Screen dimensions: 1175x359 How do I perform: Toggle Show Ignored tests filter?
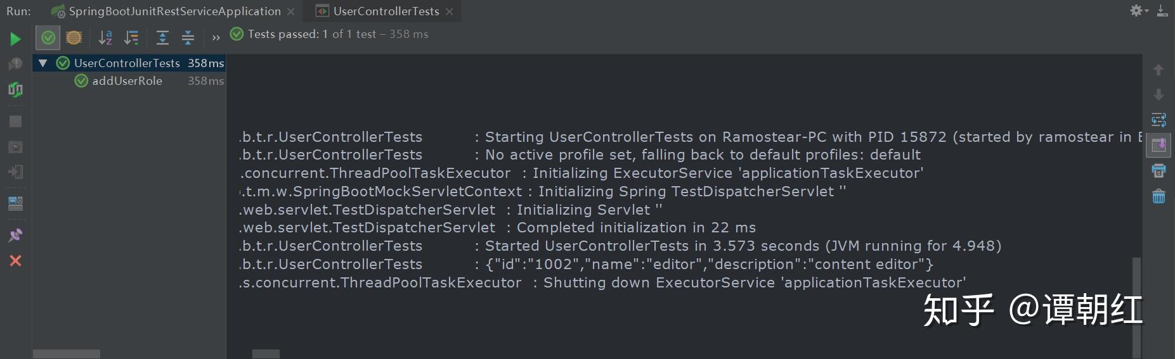[74, 38]
